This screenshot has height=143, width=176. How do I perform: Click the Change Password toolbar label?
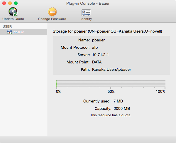coord(52,19)
